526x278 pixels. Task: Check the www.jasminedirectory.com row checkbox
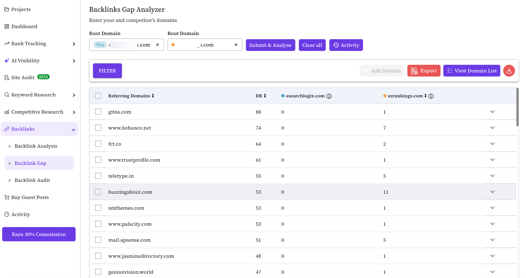point(98,256)
